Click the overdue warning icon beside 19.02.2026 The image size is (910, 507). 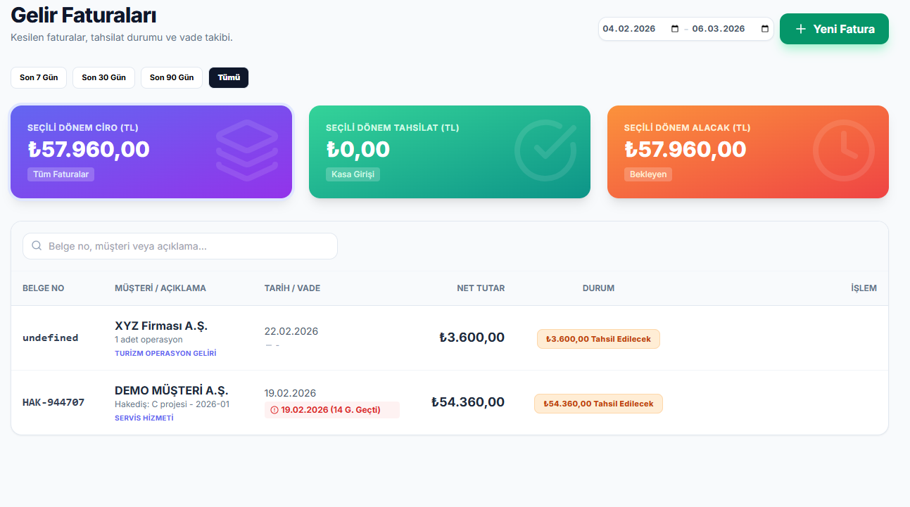click(274, 410)
